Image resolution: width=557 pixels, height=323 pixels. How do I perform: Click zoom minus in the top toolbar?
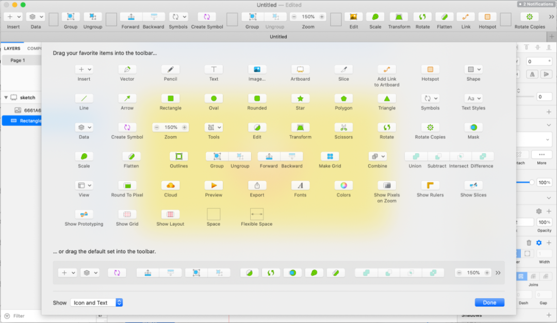[294, 17]
